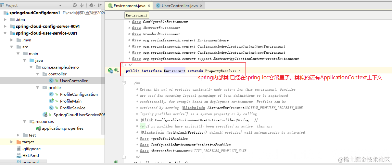Click the java source folder icon

click(32, 60)
